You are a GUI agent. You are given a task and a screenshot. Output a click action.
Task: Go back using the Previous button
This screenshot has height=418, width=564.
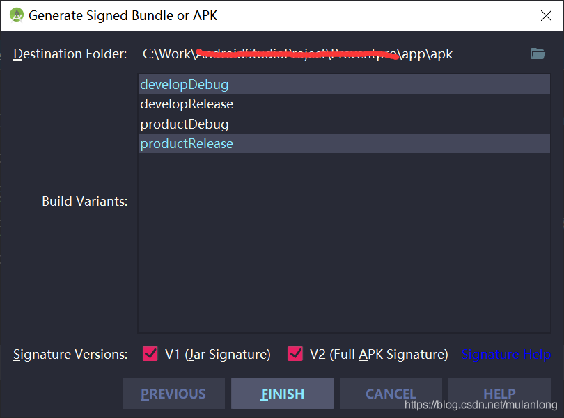[x=173, y=393]
